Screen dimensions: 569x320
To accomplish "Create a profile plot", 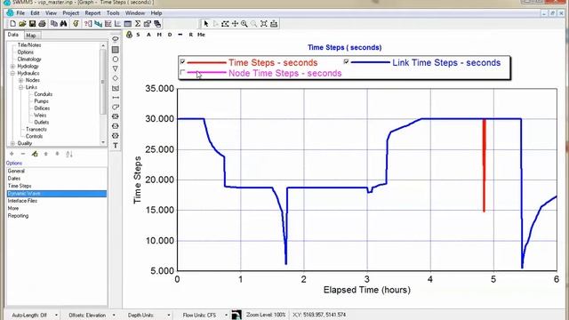I will click(99, 24).
